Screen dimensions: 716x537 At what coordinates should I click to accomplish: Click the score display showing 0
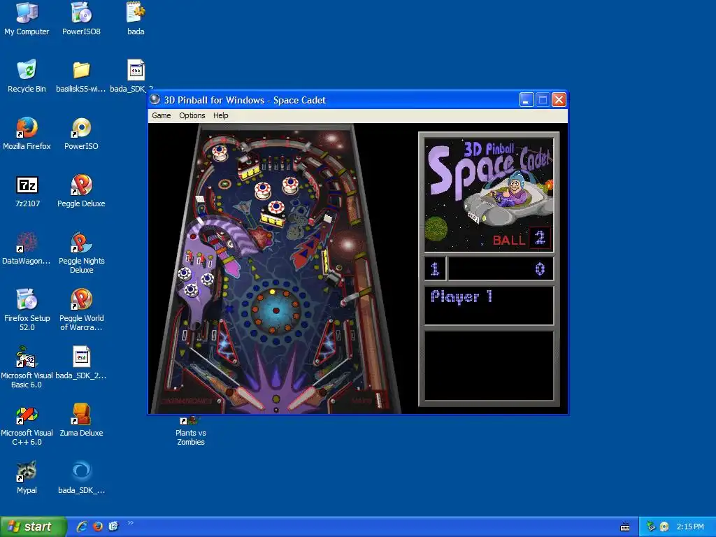click(501, 268)
